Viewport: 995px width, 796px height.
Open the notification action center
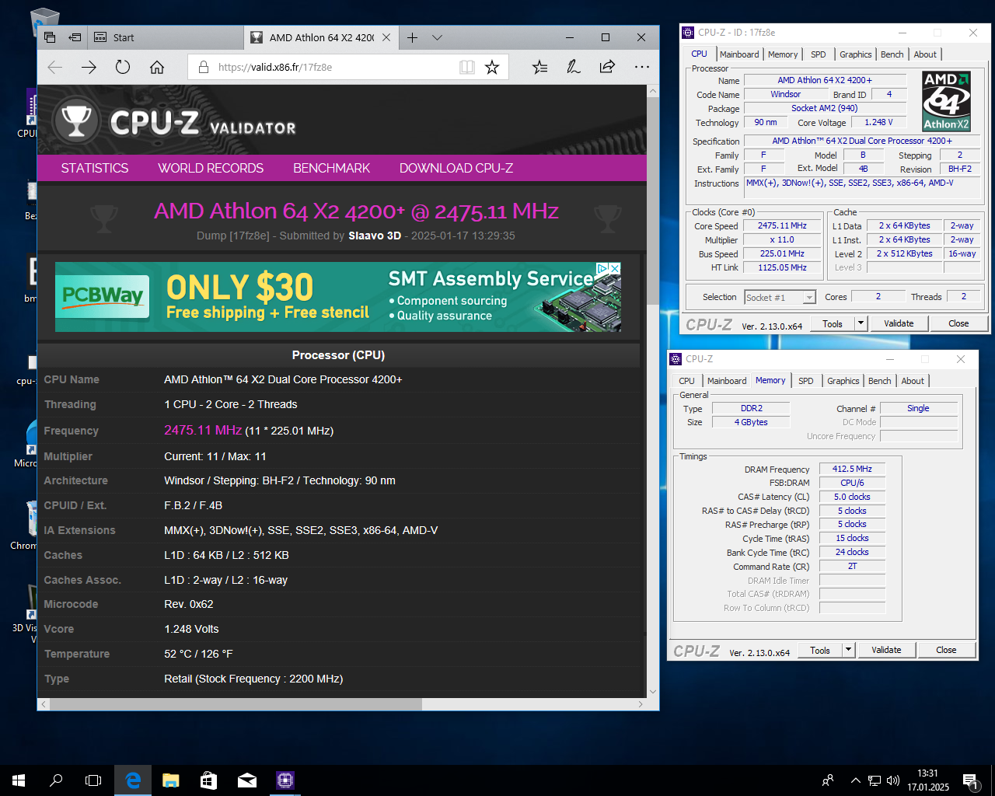pos(970,780)
